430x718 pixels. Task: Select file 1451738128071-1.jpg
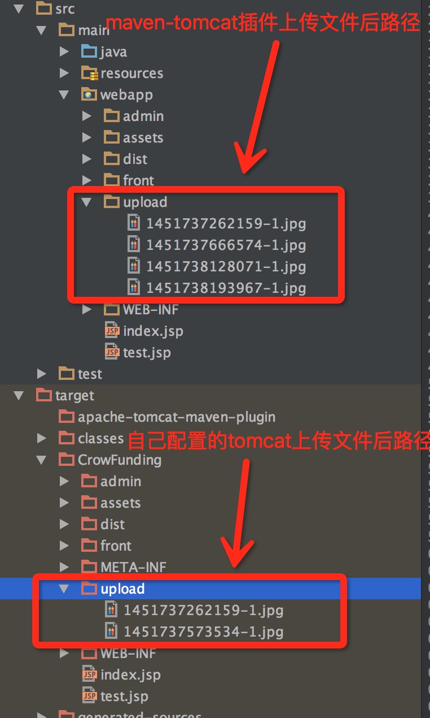(226, 266)
